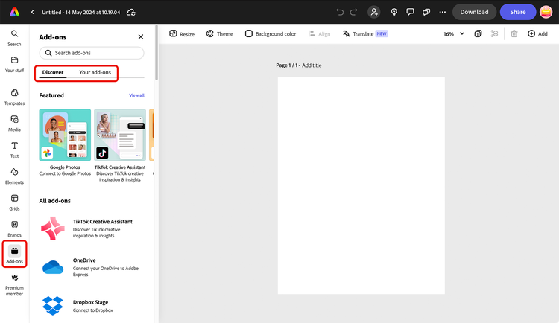The width and height of the screenshot is (559, 323).
Task: Click the Align toolbar option
Action: pos(319,33)
